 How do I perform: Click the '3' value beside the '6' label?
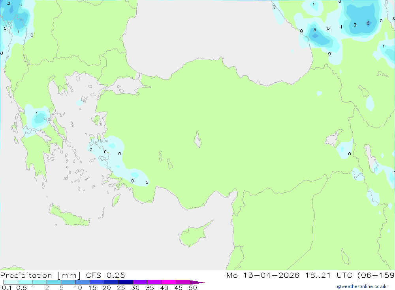(355, 25)
